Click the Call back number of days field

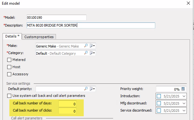[67, 104]
